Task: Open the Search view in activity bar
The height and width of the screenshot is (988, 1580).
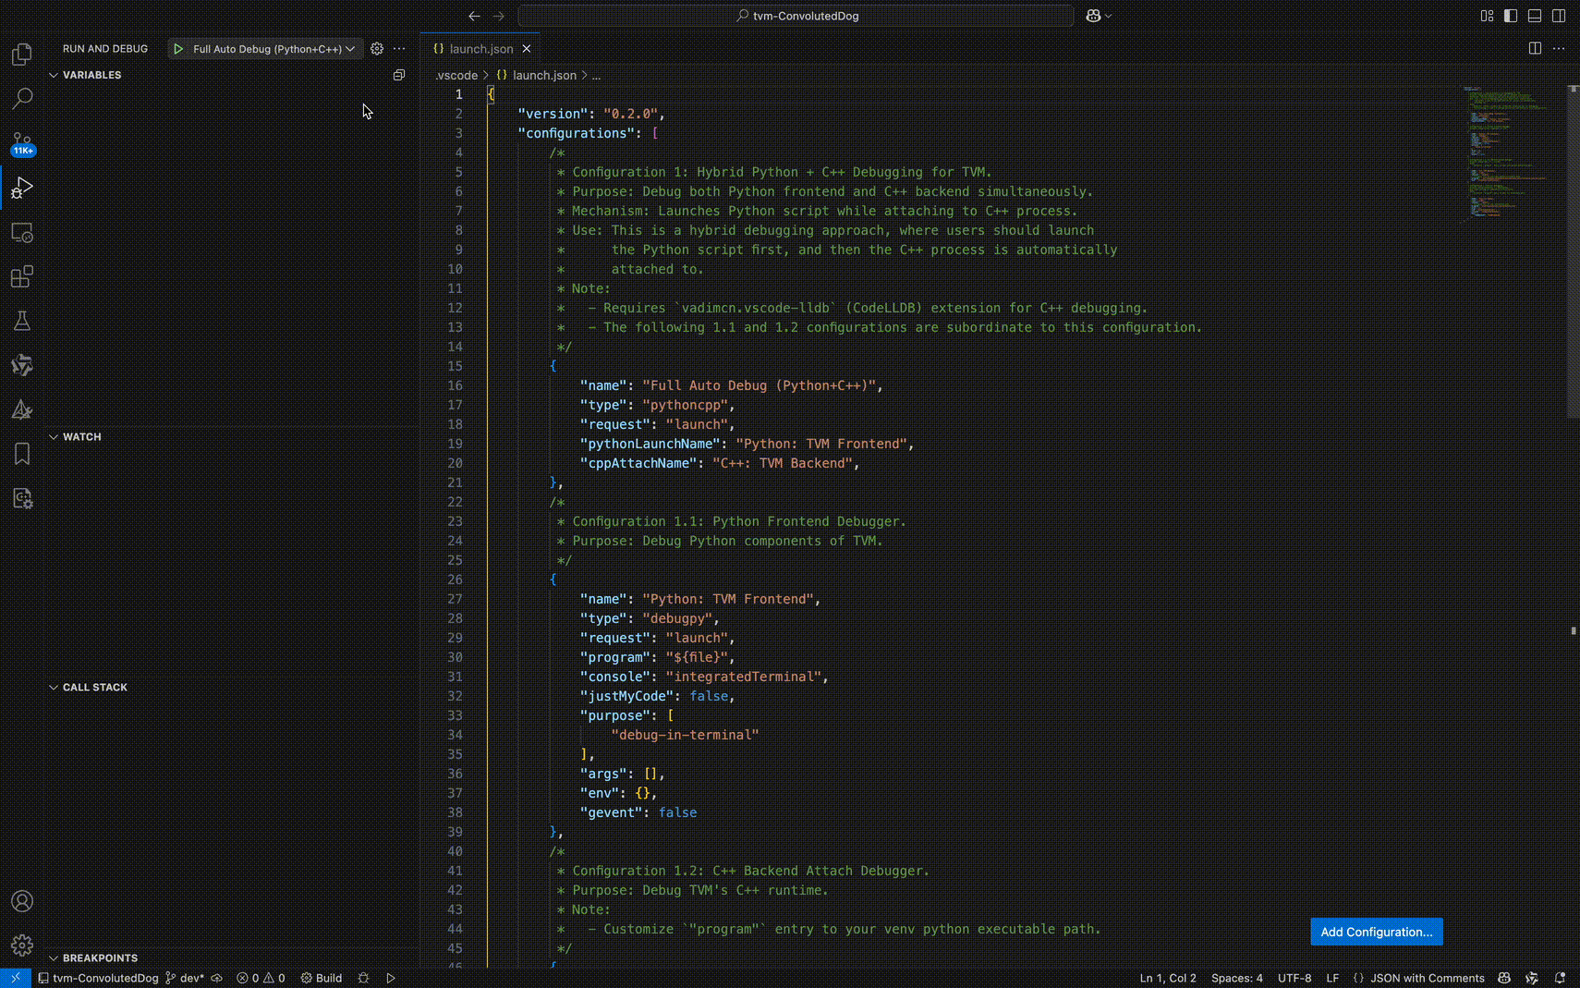Action: click(x=22, y=98)
